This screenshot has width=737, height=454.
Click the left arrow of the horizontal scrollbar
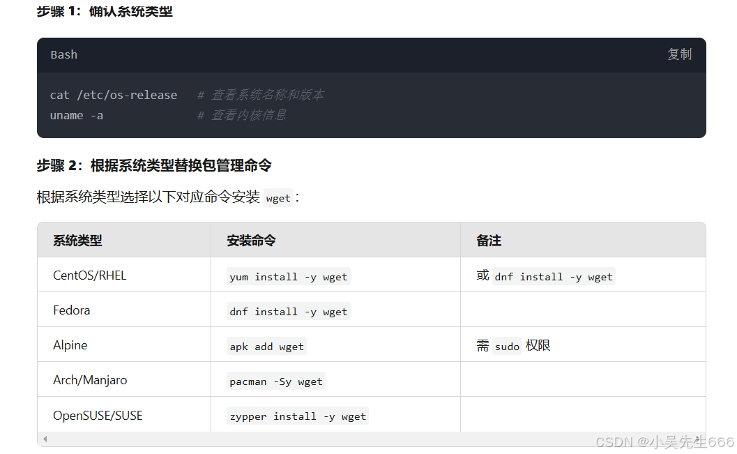coord(45,439)
